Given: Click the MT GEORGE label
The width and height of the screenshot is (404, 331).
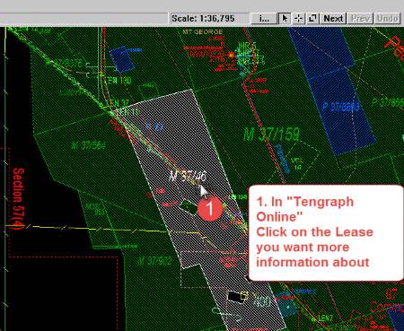Looking at the screenshot, I should pyautogui.click(x=202, y=31).
